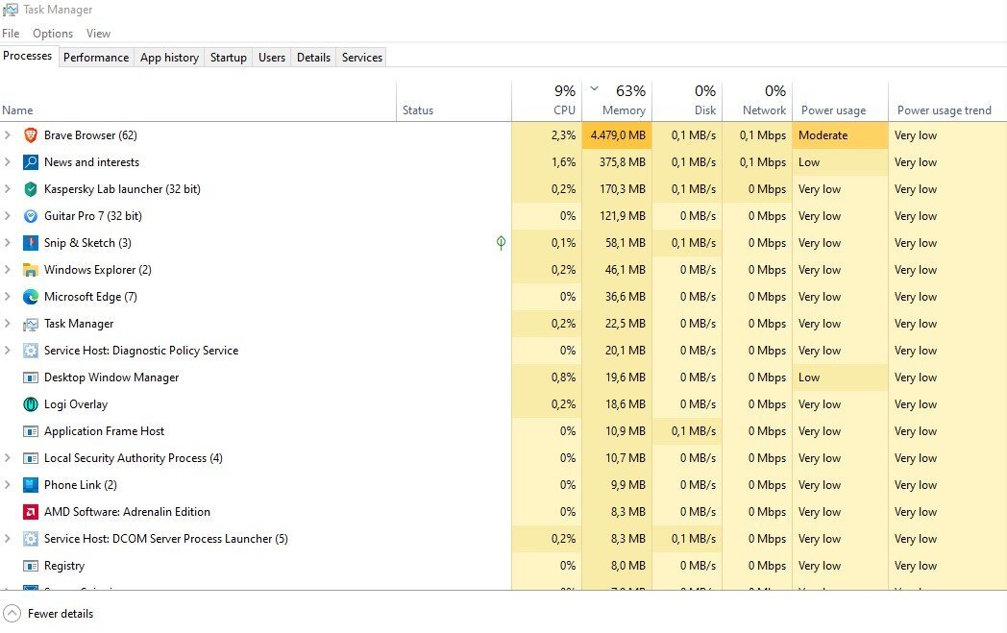Click the Kaspersky Lab launcher shield icon
1007x633 pixels.
(x=30, y=189)
